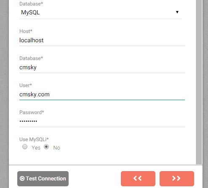
Task: Click the No label next to radio
Action: point(56,148)
